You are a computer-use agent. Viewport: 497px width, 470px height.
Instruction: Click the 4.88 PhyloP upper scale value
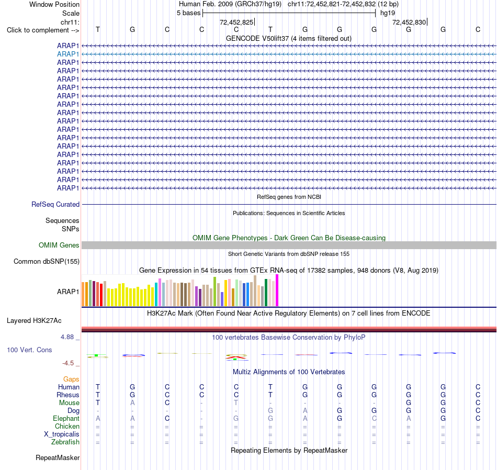tap(67, 337)
